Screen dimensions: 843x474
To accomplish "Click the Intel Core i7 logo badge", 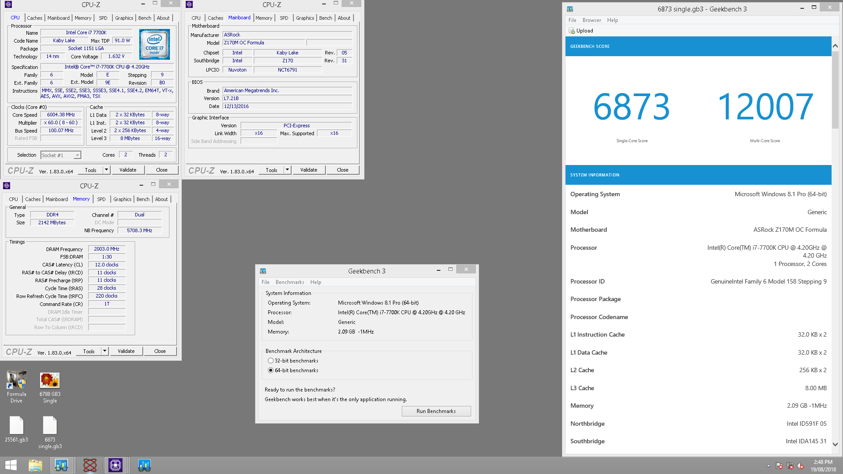I will (x=155, y=44).
